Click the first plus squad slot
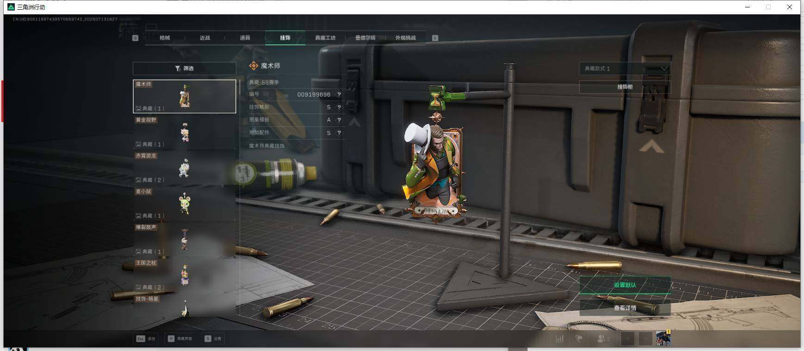Screen dimensions: 804x351 pyautogui.click(x=628, y=339)
